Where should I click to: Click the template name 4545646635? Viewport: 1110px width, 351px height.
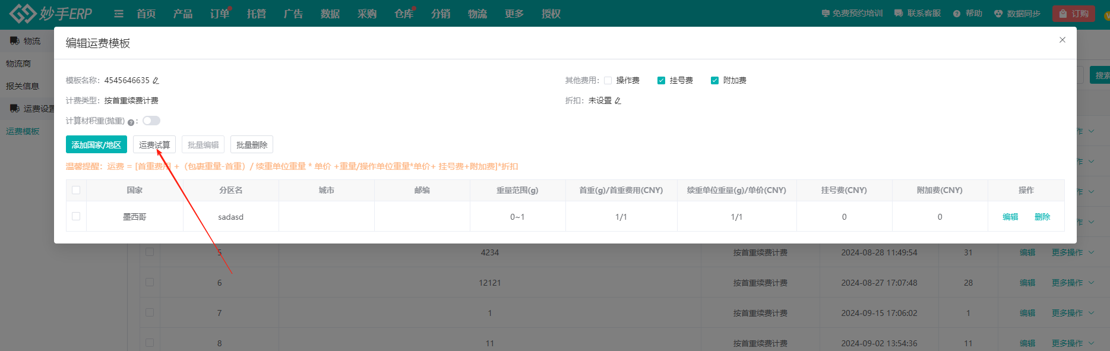(127, 80)
